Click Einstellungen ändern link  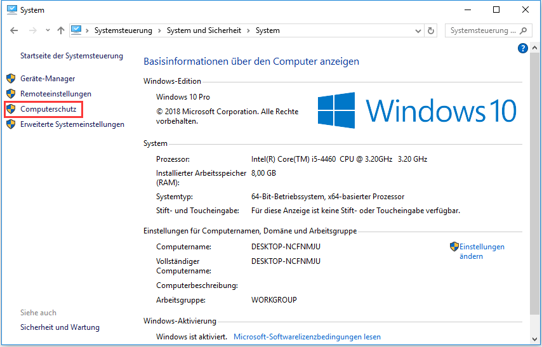pos(482,251)
